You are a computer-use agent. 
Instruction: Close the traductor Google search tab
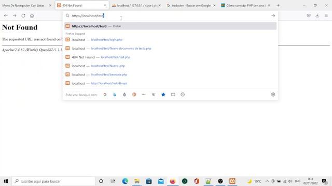coord(214,6)
